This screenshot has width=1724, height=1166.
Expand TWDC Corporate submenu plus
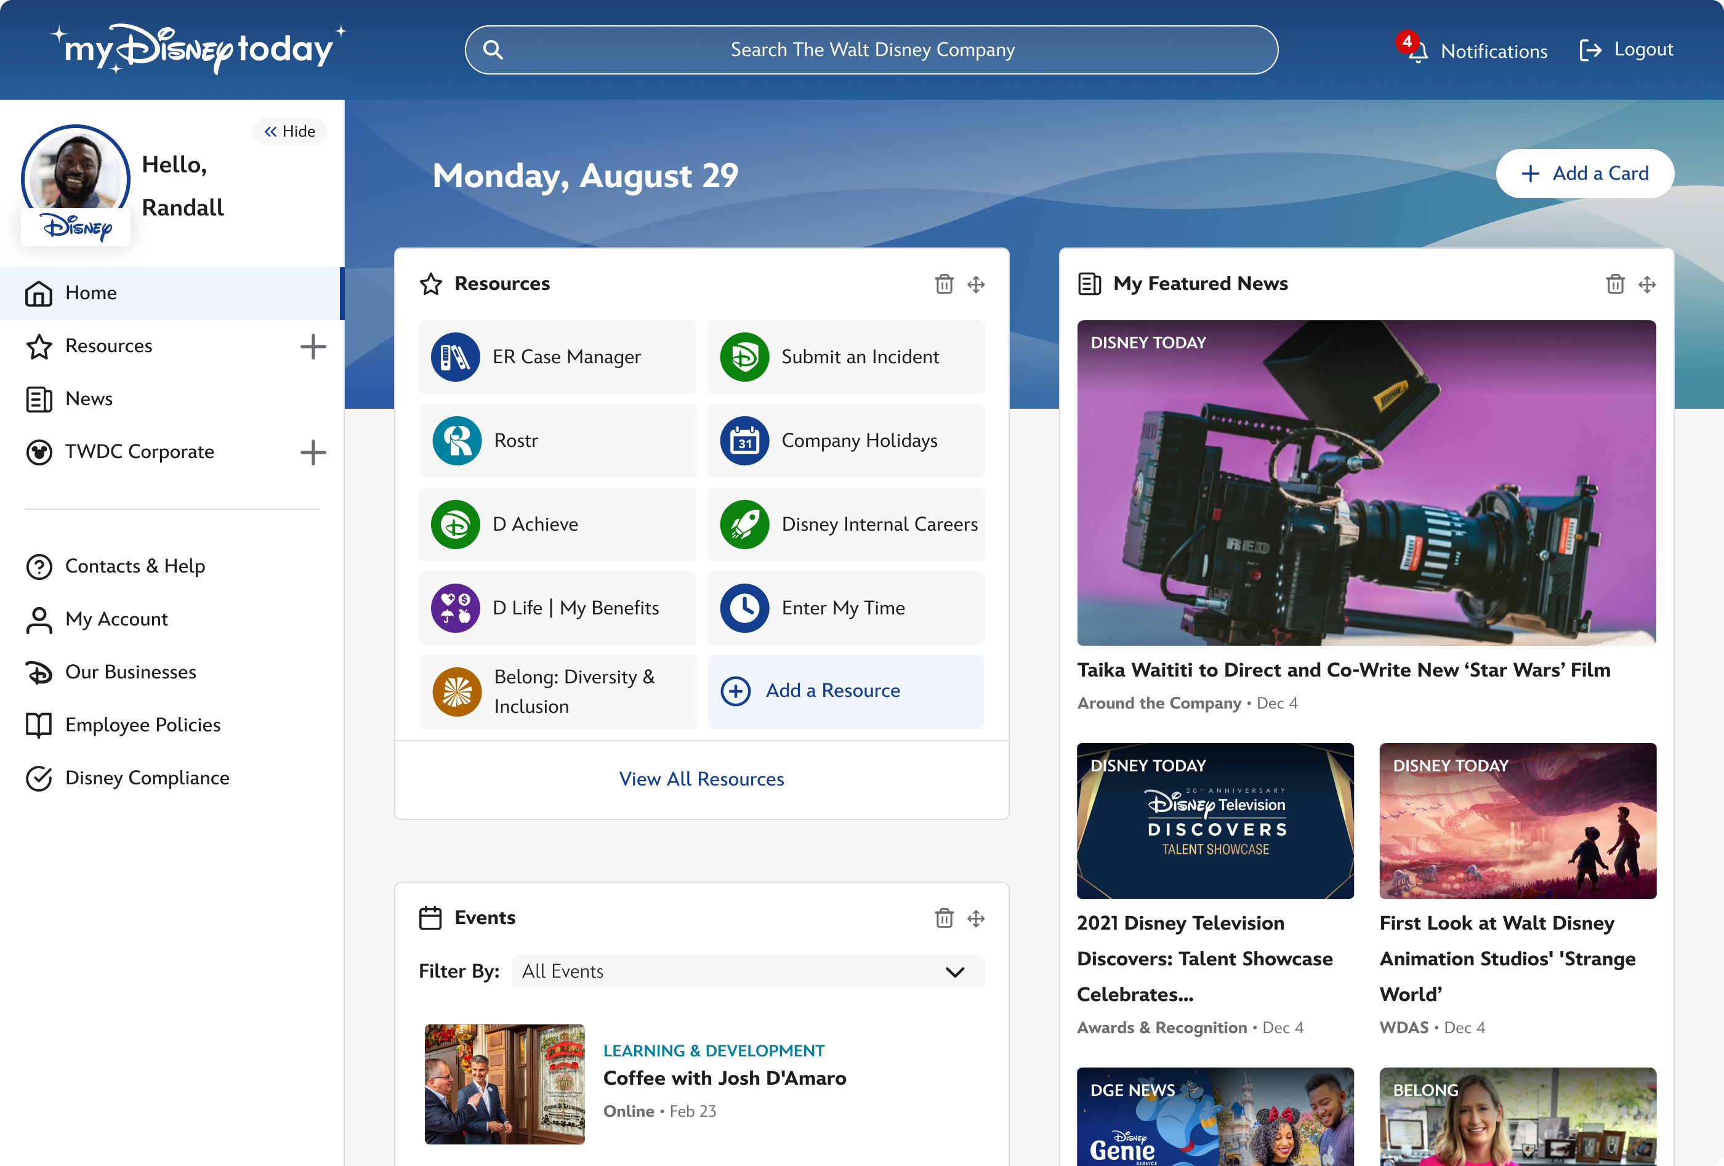coord(313,452)
